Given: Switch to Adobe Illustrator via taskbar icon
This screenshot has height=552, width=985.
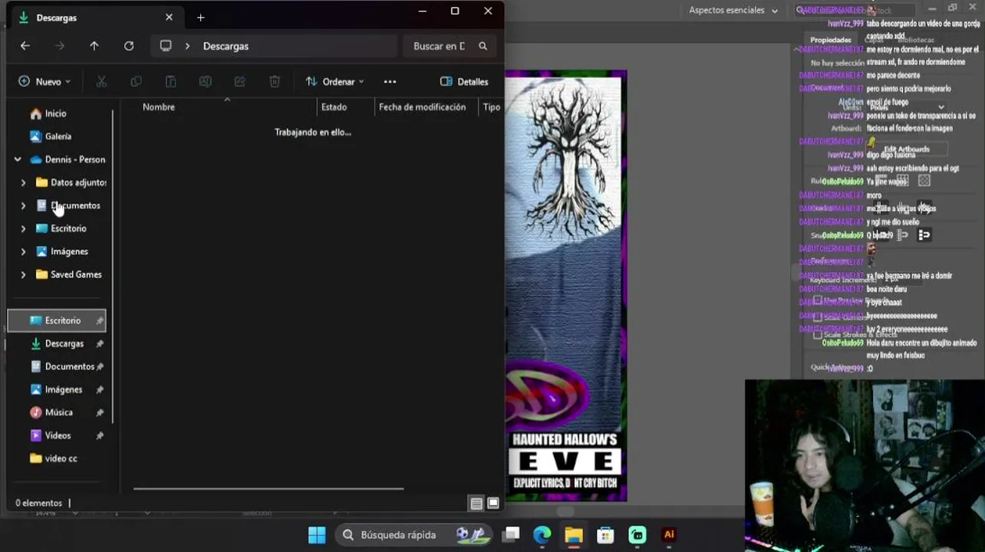Looking at the screenshot, I should 669,535.
